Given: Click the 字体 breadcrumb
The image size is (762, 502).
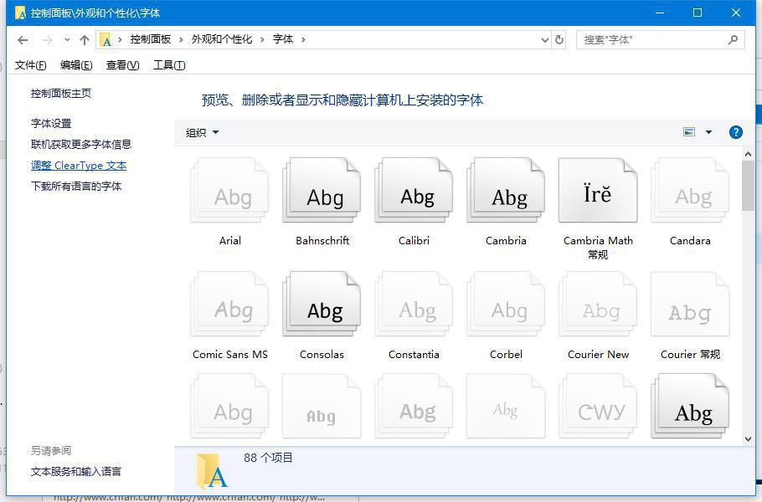Looking at the screenshot, I should 283,39.
